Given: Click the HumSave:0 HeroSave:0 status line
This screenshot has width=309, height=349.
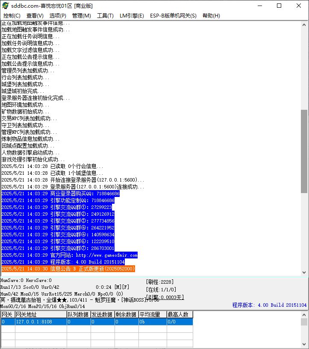Looking at the screenshot, I should (x=26, y=281).
